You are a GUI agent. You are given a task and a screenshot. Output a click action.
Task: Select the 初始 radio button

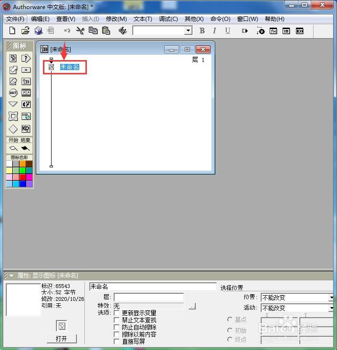point(230,330)
